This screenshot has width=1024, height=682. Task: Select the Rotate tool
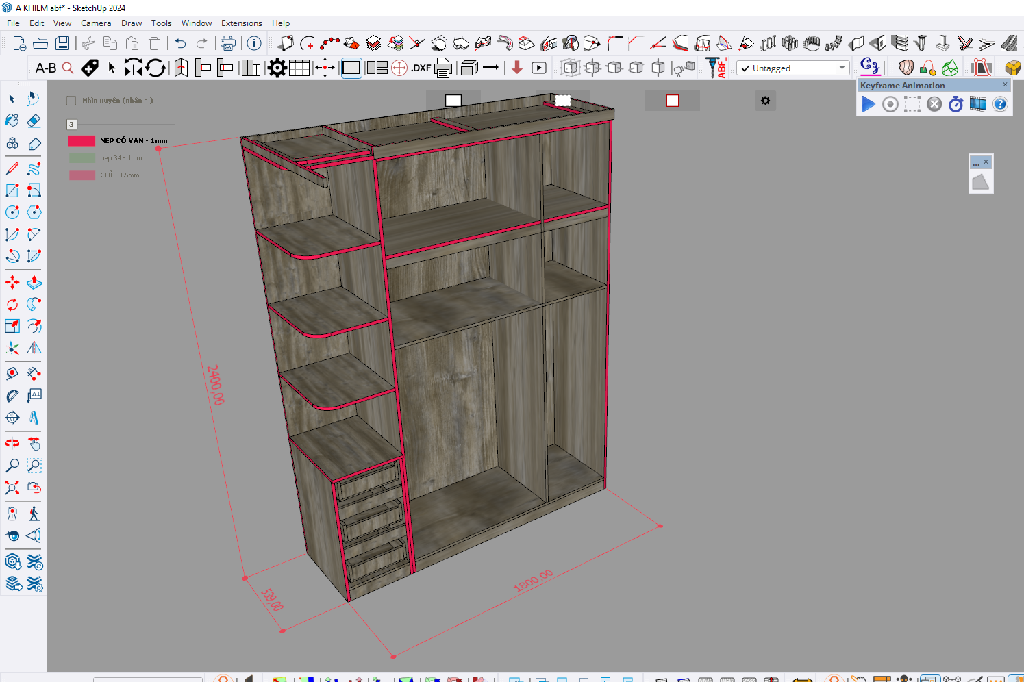12,304
